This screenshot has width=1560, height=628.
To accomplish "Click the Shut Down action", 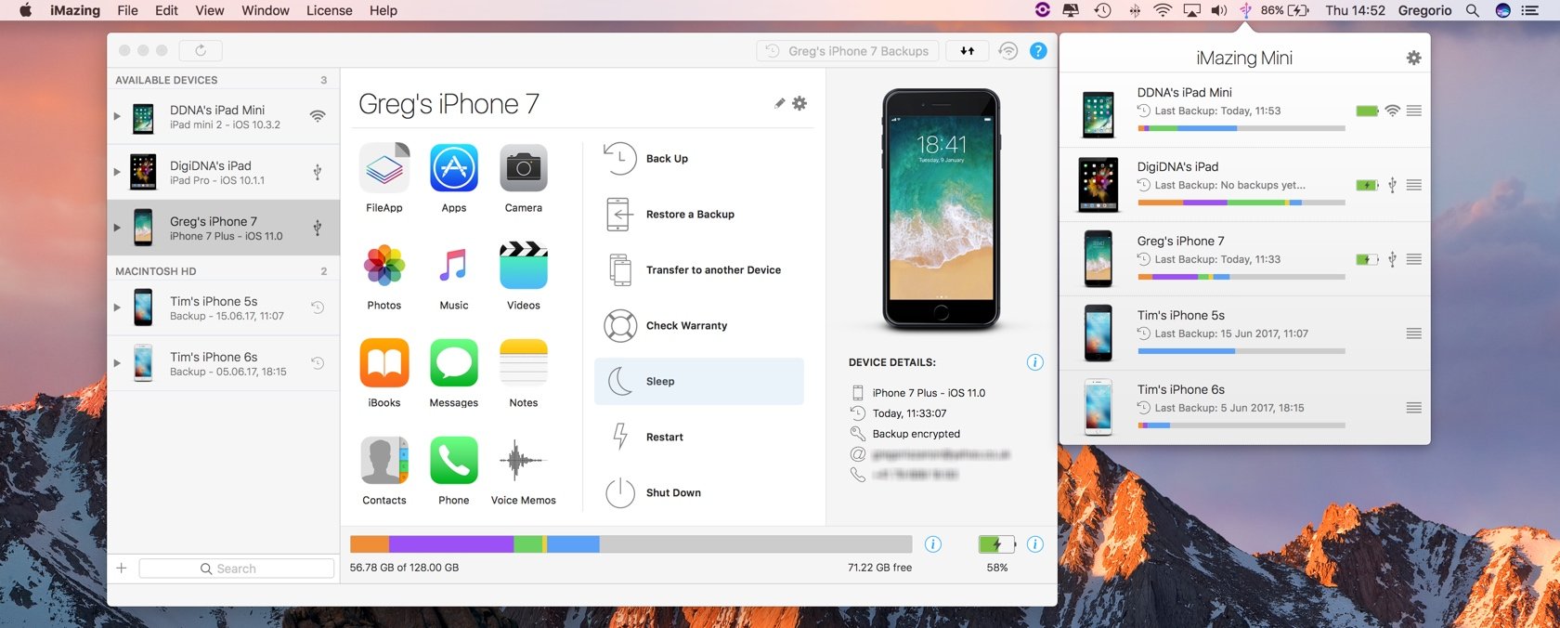I will coord(699,493).
